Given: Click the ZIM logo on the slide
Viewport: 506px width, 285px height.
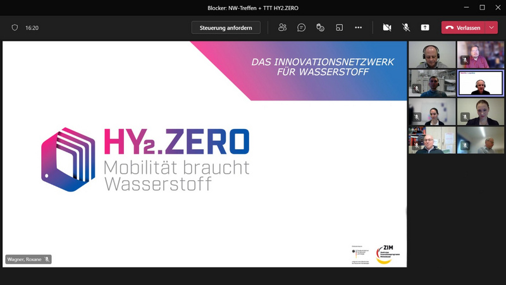Looking at the screenshot, I should 388,255.
